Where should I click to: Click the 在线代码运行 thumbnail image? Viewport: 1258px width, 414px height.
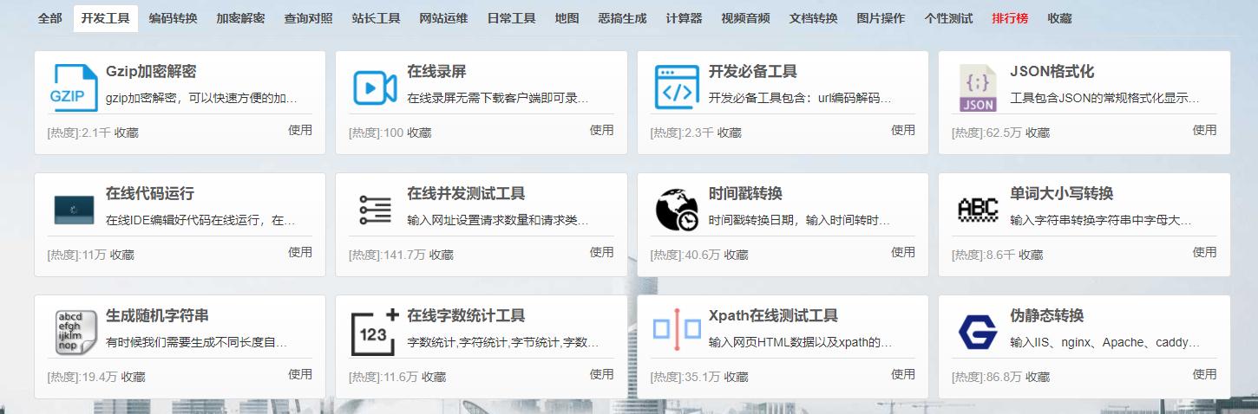(x=74, y=210)
